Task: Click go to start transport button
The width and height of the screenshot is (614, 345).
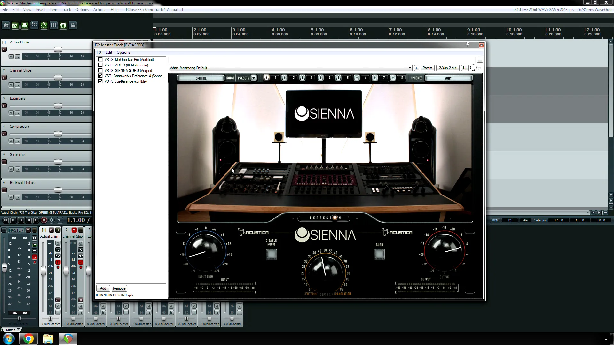Action: point(5,220)
